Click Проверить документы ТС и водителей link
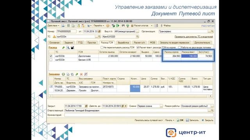The width and height of the screenshot is (250, 140). [x=194, y=37]
